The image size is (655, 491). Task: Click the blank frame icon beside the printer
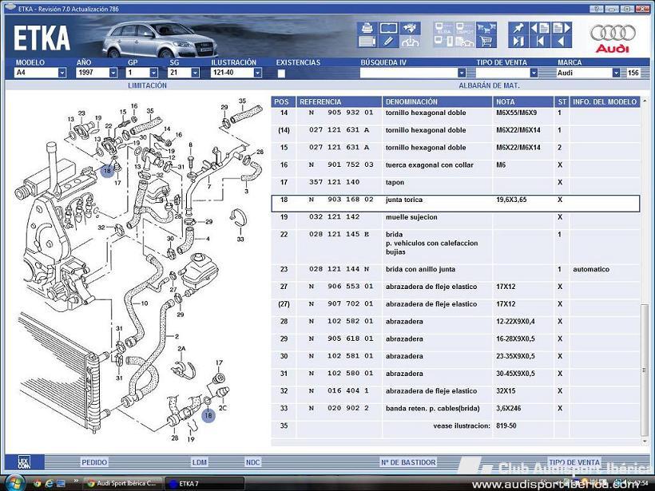click(388, 29)
